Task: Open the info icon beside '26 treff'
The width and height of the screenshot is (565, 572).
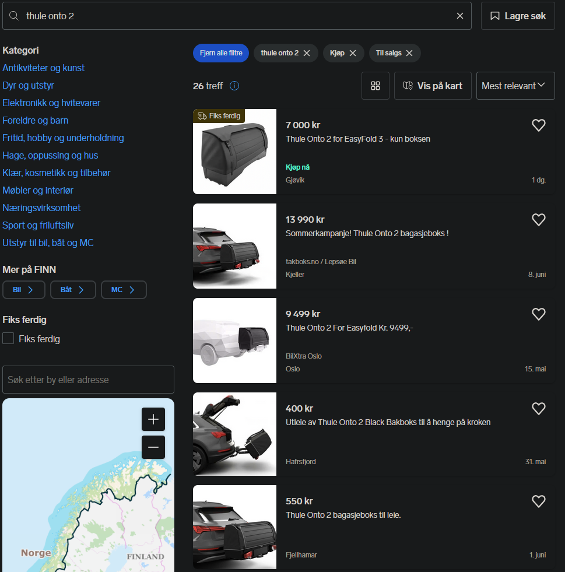Action: [x=234, y=86]
